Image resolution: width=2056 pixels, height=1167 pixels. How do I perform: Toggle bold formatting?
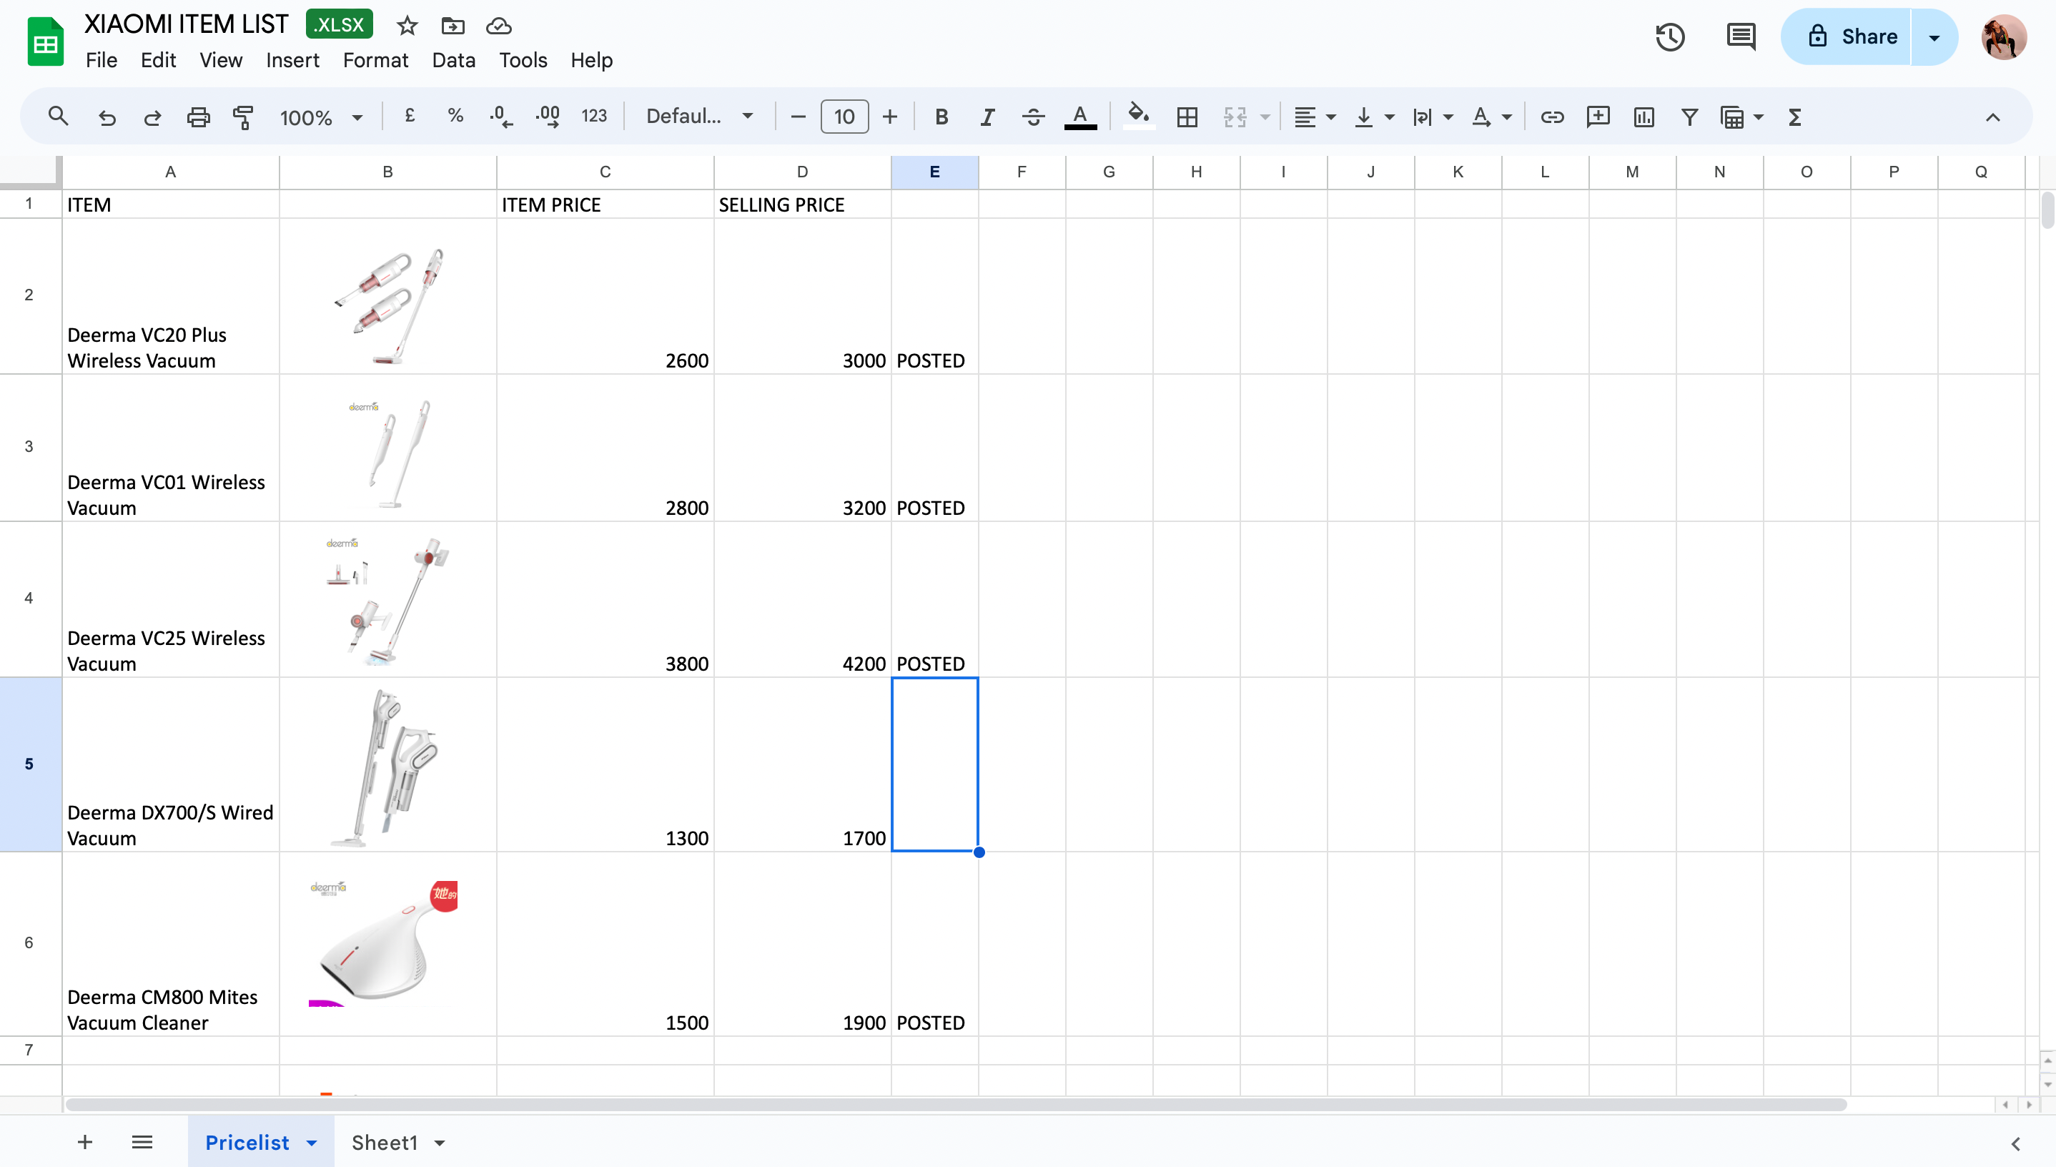click(941, 117)
